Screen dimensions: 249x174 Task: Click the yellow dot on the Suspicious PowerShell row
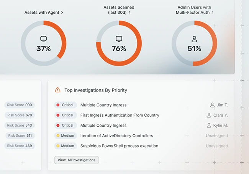58,146
